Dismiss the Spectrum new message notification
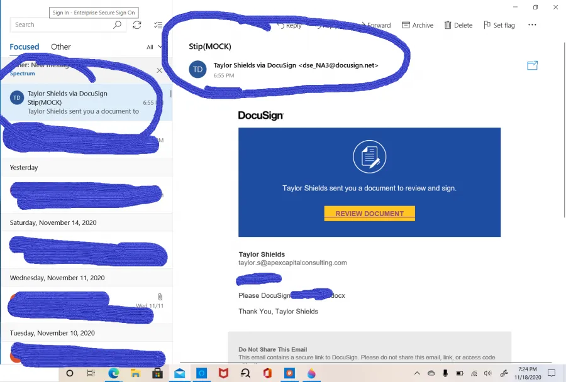Viewport: 566px width, 382px height. 159,70
